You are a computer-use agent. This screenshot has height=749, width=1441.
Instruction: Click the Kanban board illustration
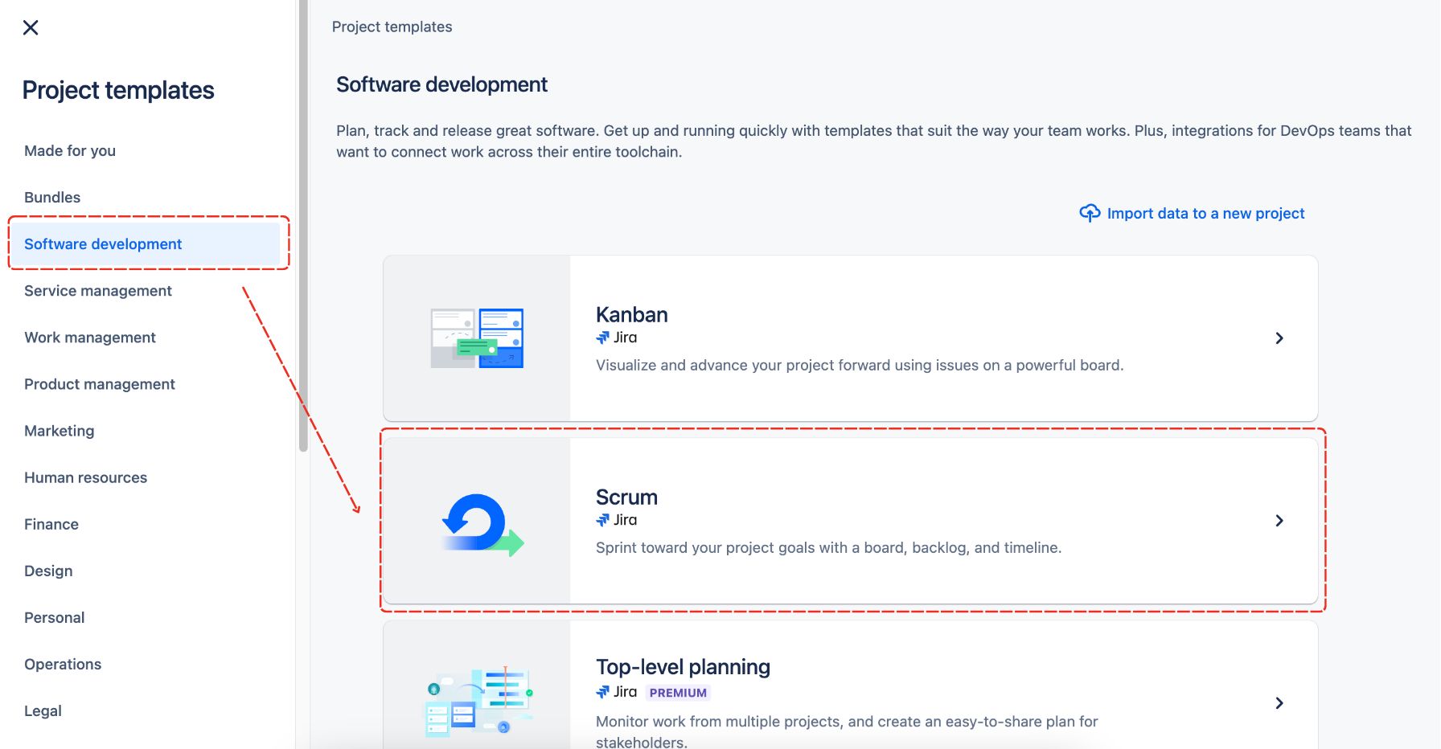(x=476, y=338)
